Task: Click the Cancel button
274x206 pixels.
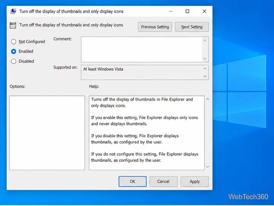Action: pos(163,181)
